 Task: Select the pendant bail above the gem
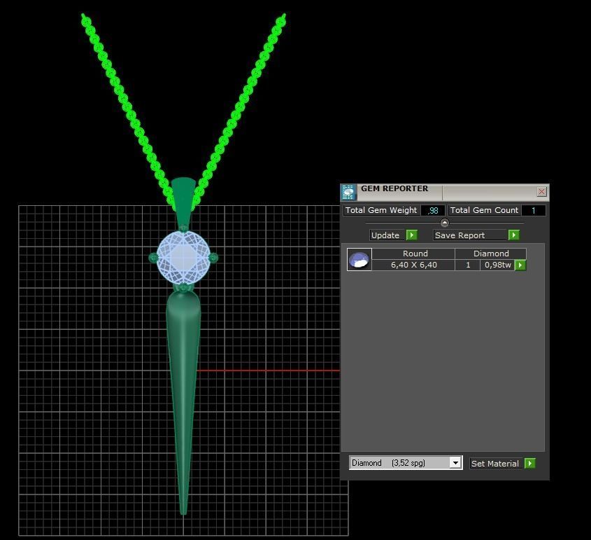[183, 200]
